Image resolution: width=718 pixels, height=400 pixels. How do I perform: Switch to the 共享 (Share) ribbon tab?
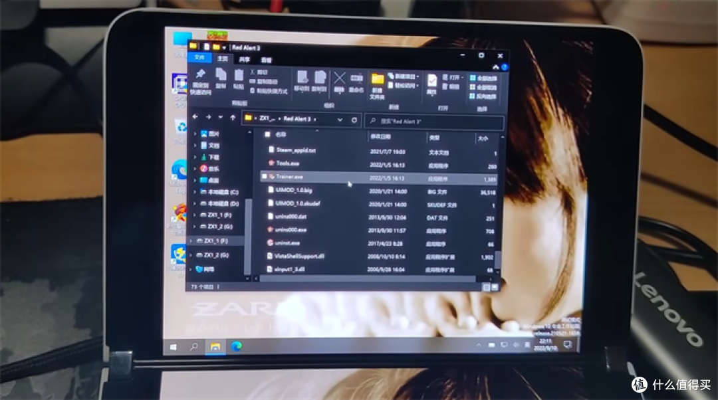245,60
